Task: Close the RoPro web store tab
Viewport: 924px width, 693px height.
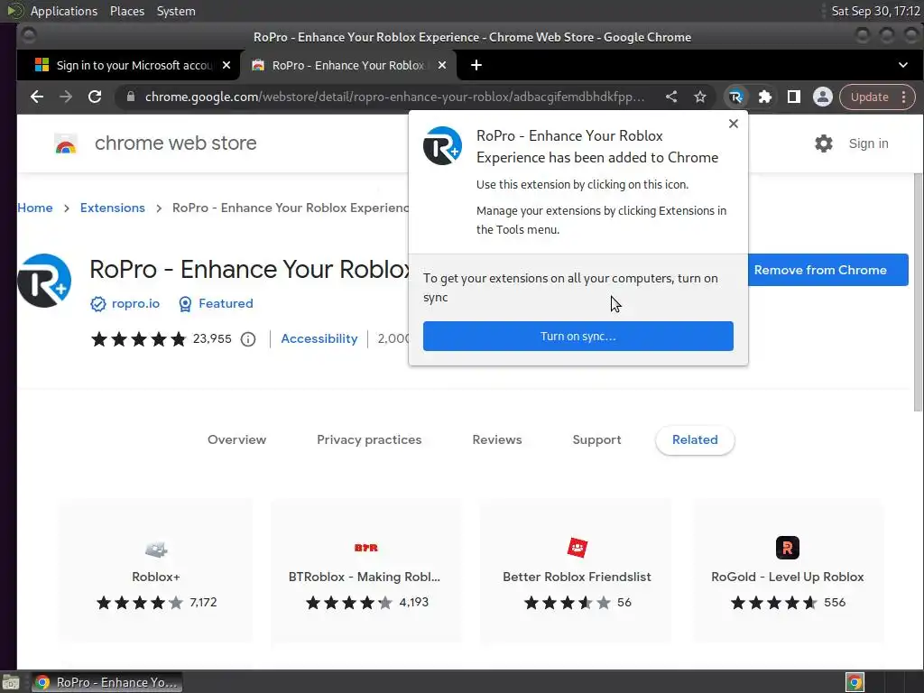Action: click(x=442, y=65)
